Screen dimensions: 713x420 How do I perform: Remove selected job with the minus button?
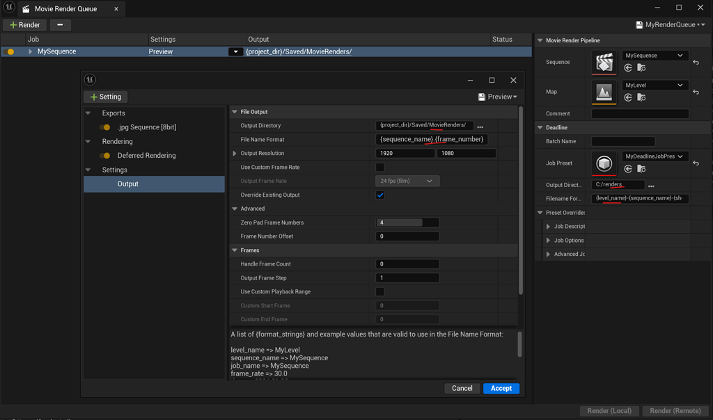click(x=59, y=24)
